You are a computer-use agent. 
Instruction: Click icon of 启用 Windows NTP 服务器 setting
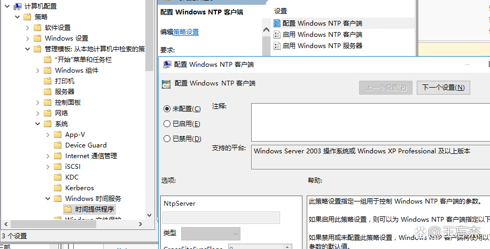pos(277,45)
